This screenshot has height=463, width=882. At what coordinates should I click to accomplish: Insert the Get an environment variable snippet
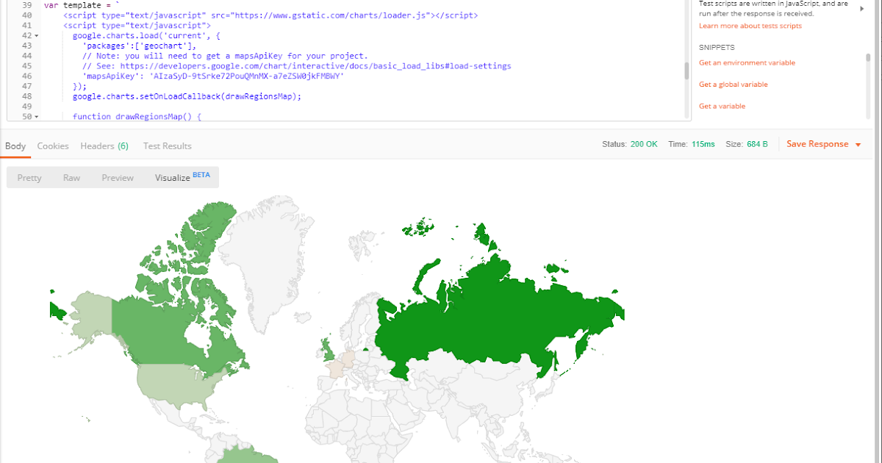pos(747,62)
